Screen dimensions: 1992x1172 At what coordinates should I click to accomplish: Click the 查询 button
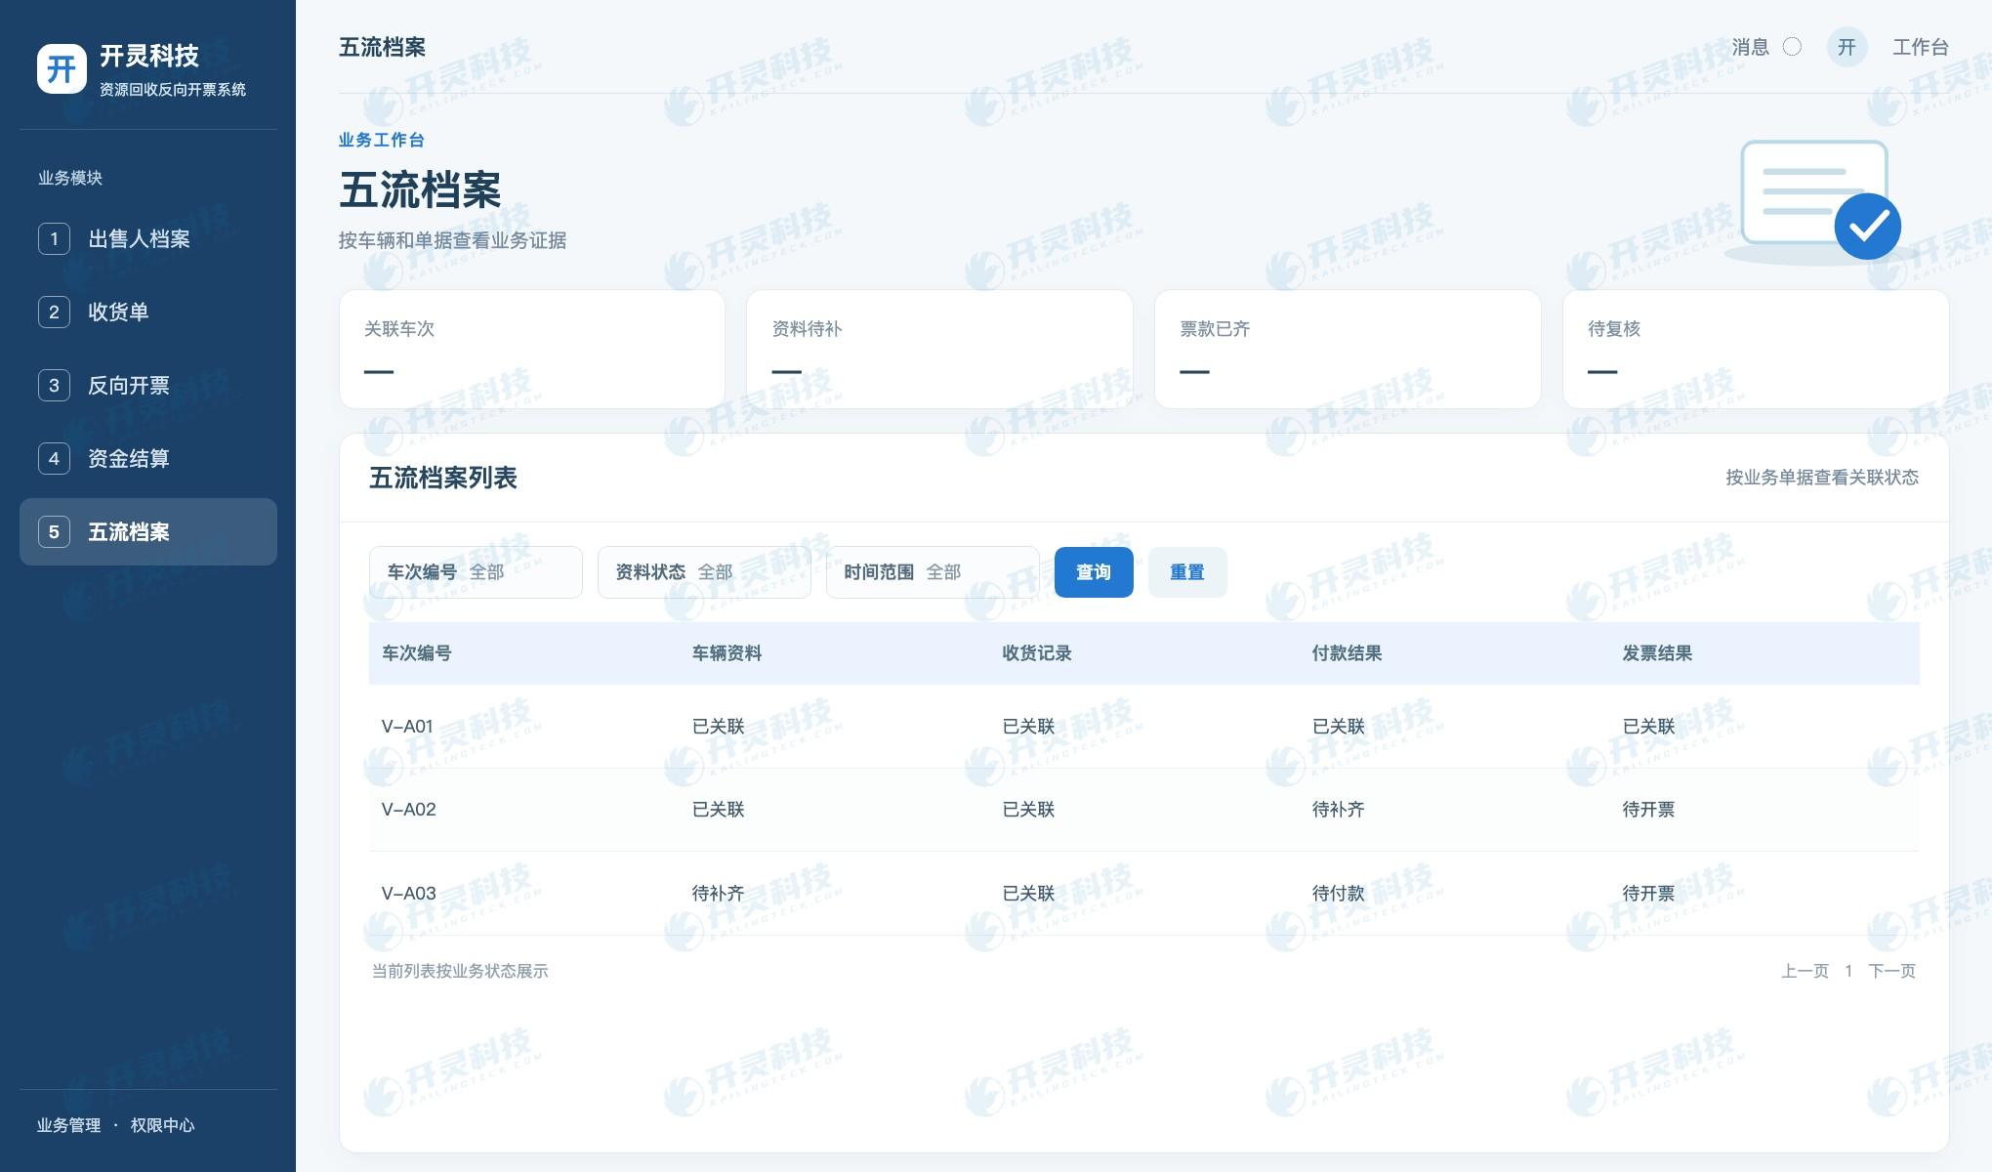point(1094,572)
